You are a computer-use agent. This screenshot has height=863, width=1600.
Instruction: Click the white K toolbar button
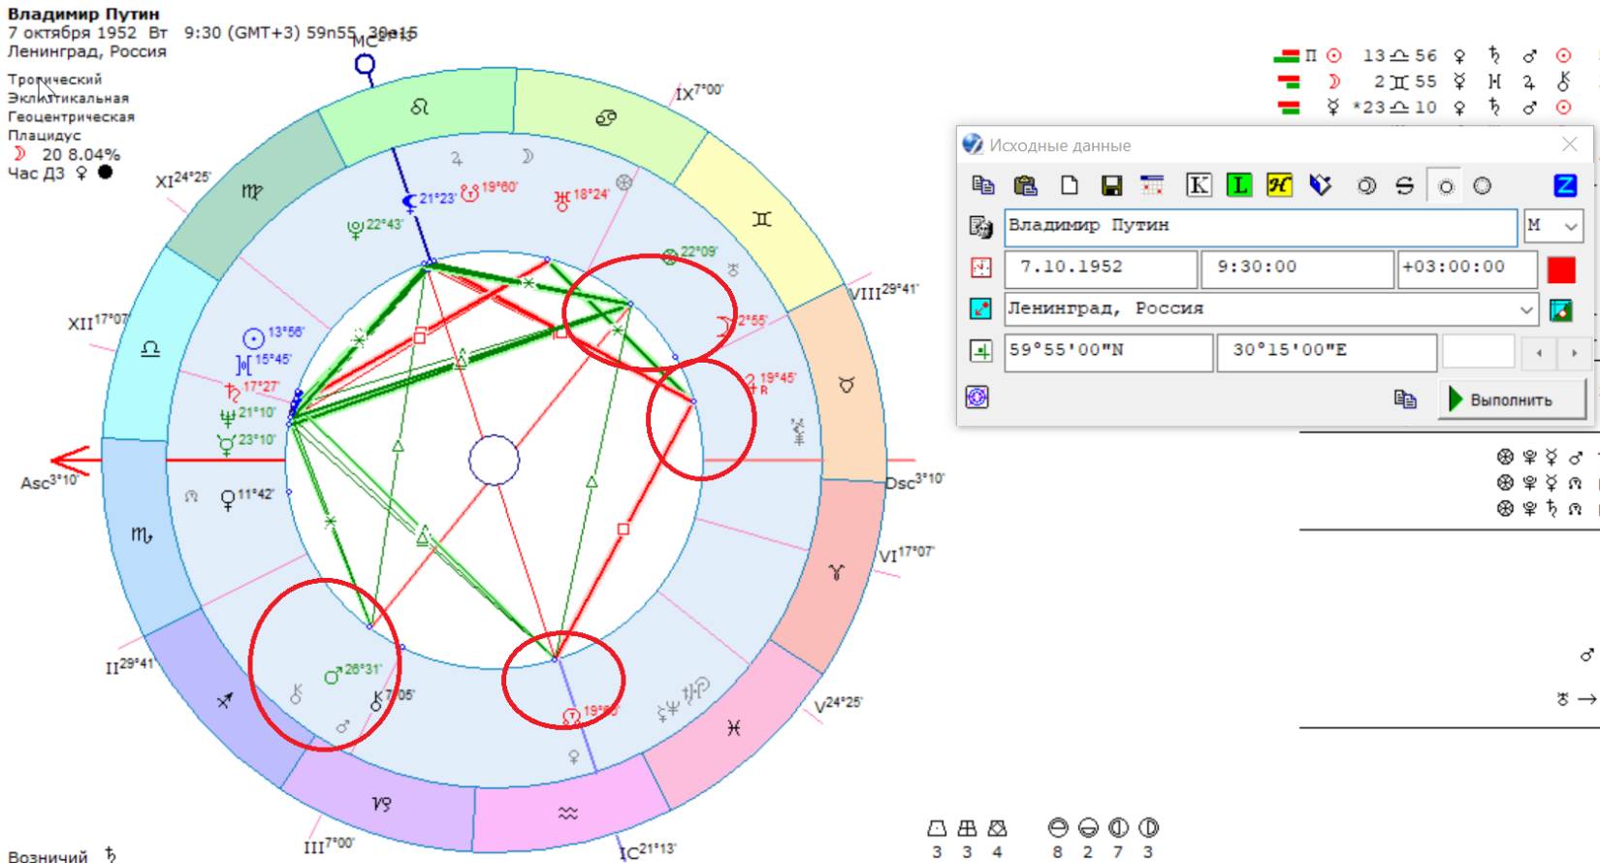[1199, 185]
